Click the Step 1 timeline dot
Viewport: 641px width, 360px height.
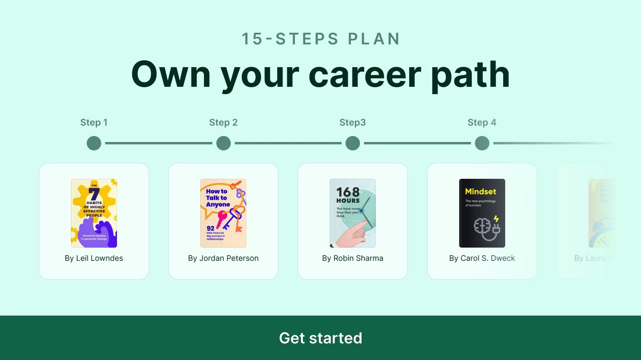coord(94,142)
